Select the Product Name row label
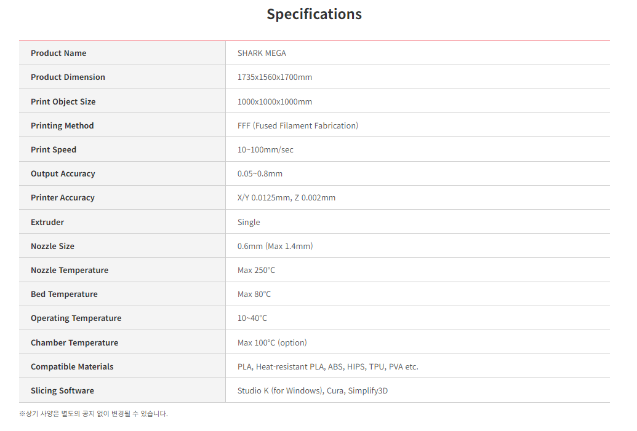The width and height of the screenshot is (637, 431). click(58, 53)
